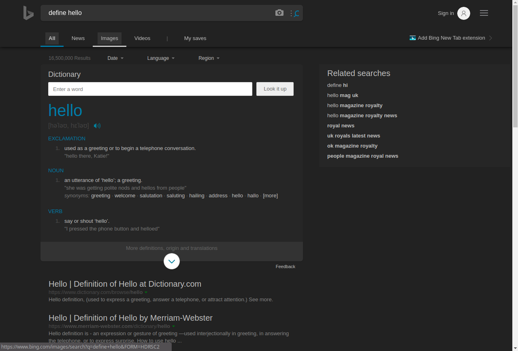Open the dropdown next to dictionary.com URL
The width and height of the screenshot is (518, 351).
click(146, 292)
